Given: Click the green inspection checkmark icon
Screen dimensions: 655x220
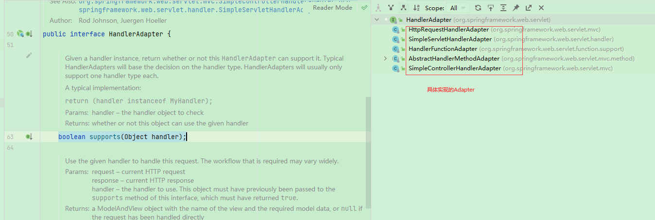Looking at the screenshot, I should [x=364, y=8].
